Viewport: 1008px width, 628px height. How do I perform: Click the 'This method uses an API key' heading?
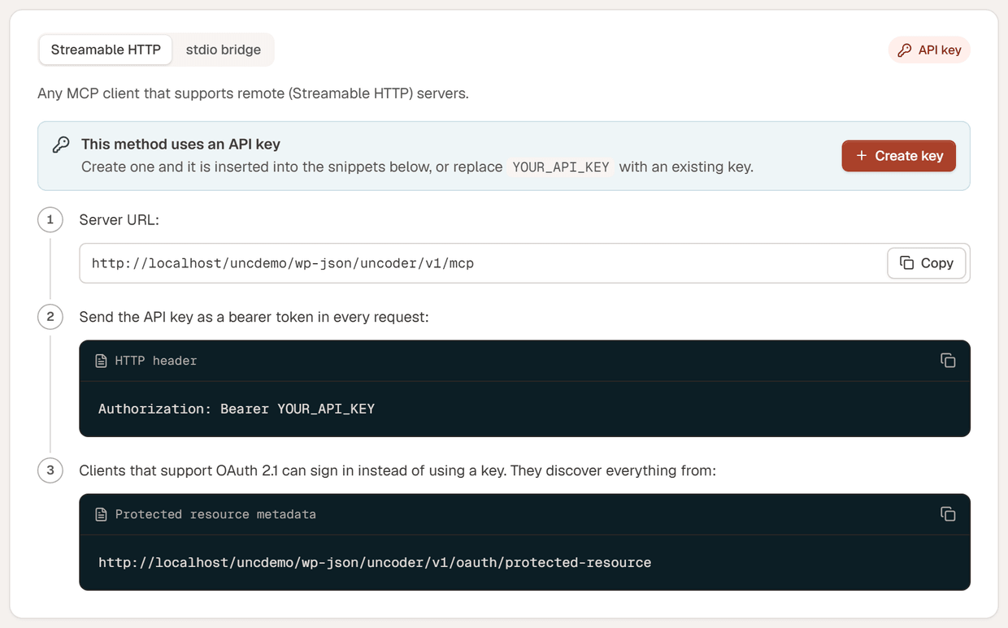(x=180, y=144)
